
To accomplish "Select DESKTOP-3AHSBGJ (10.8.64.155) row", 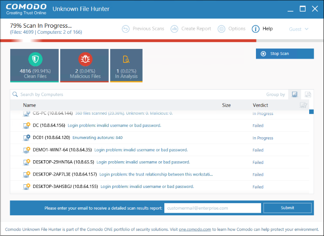I will tap(160, 187).
